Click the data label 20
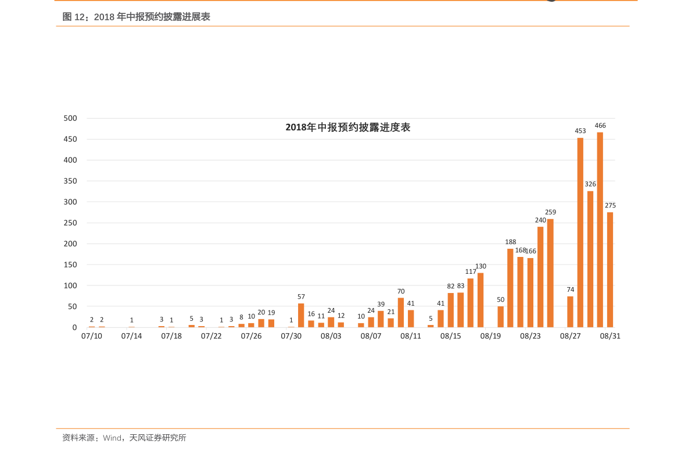This screenshot has width=692, height=454. (261, 312)
